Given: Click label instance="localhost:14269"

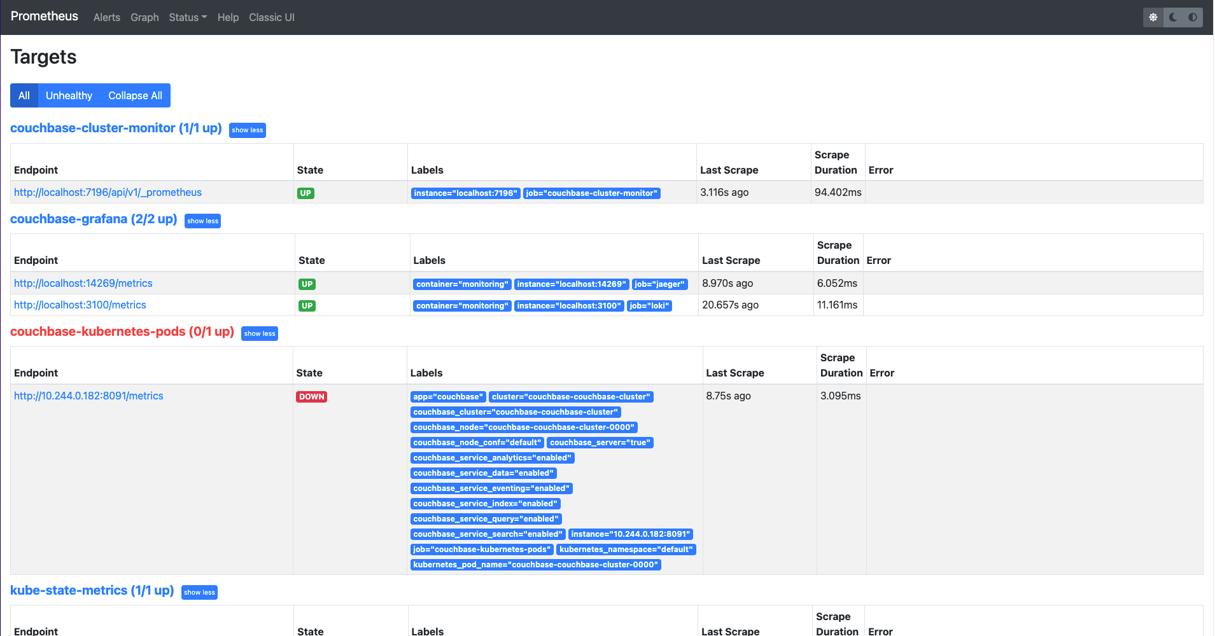Looking at the screenshot, I should tap(572, 284).
